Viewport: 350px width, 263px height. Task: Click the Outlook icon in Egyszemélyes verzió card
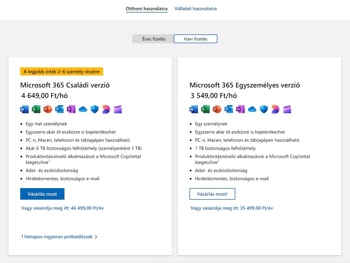(229, 109)
